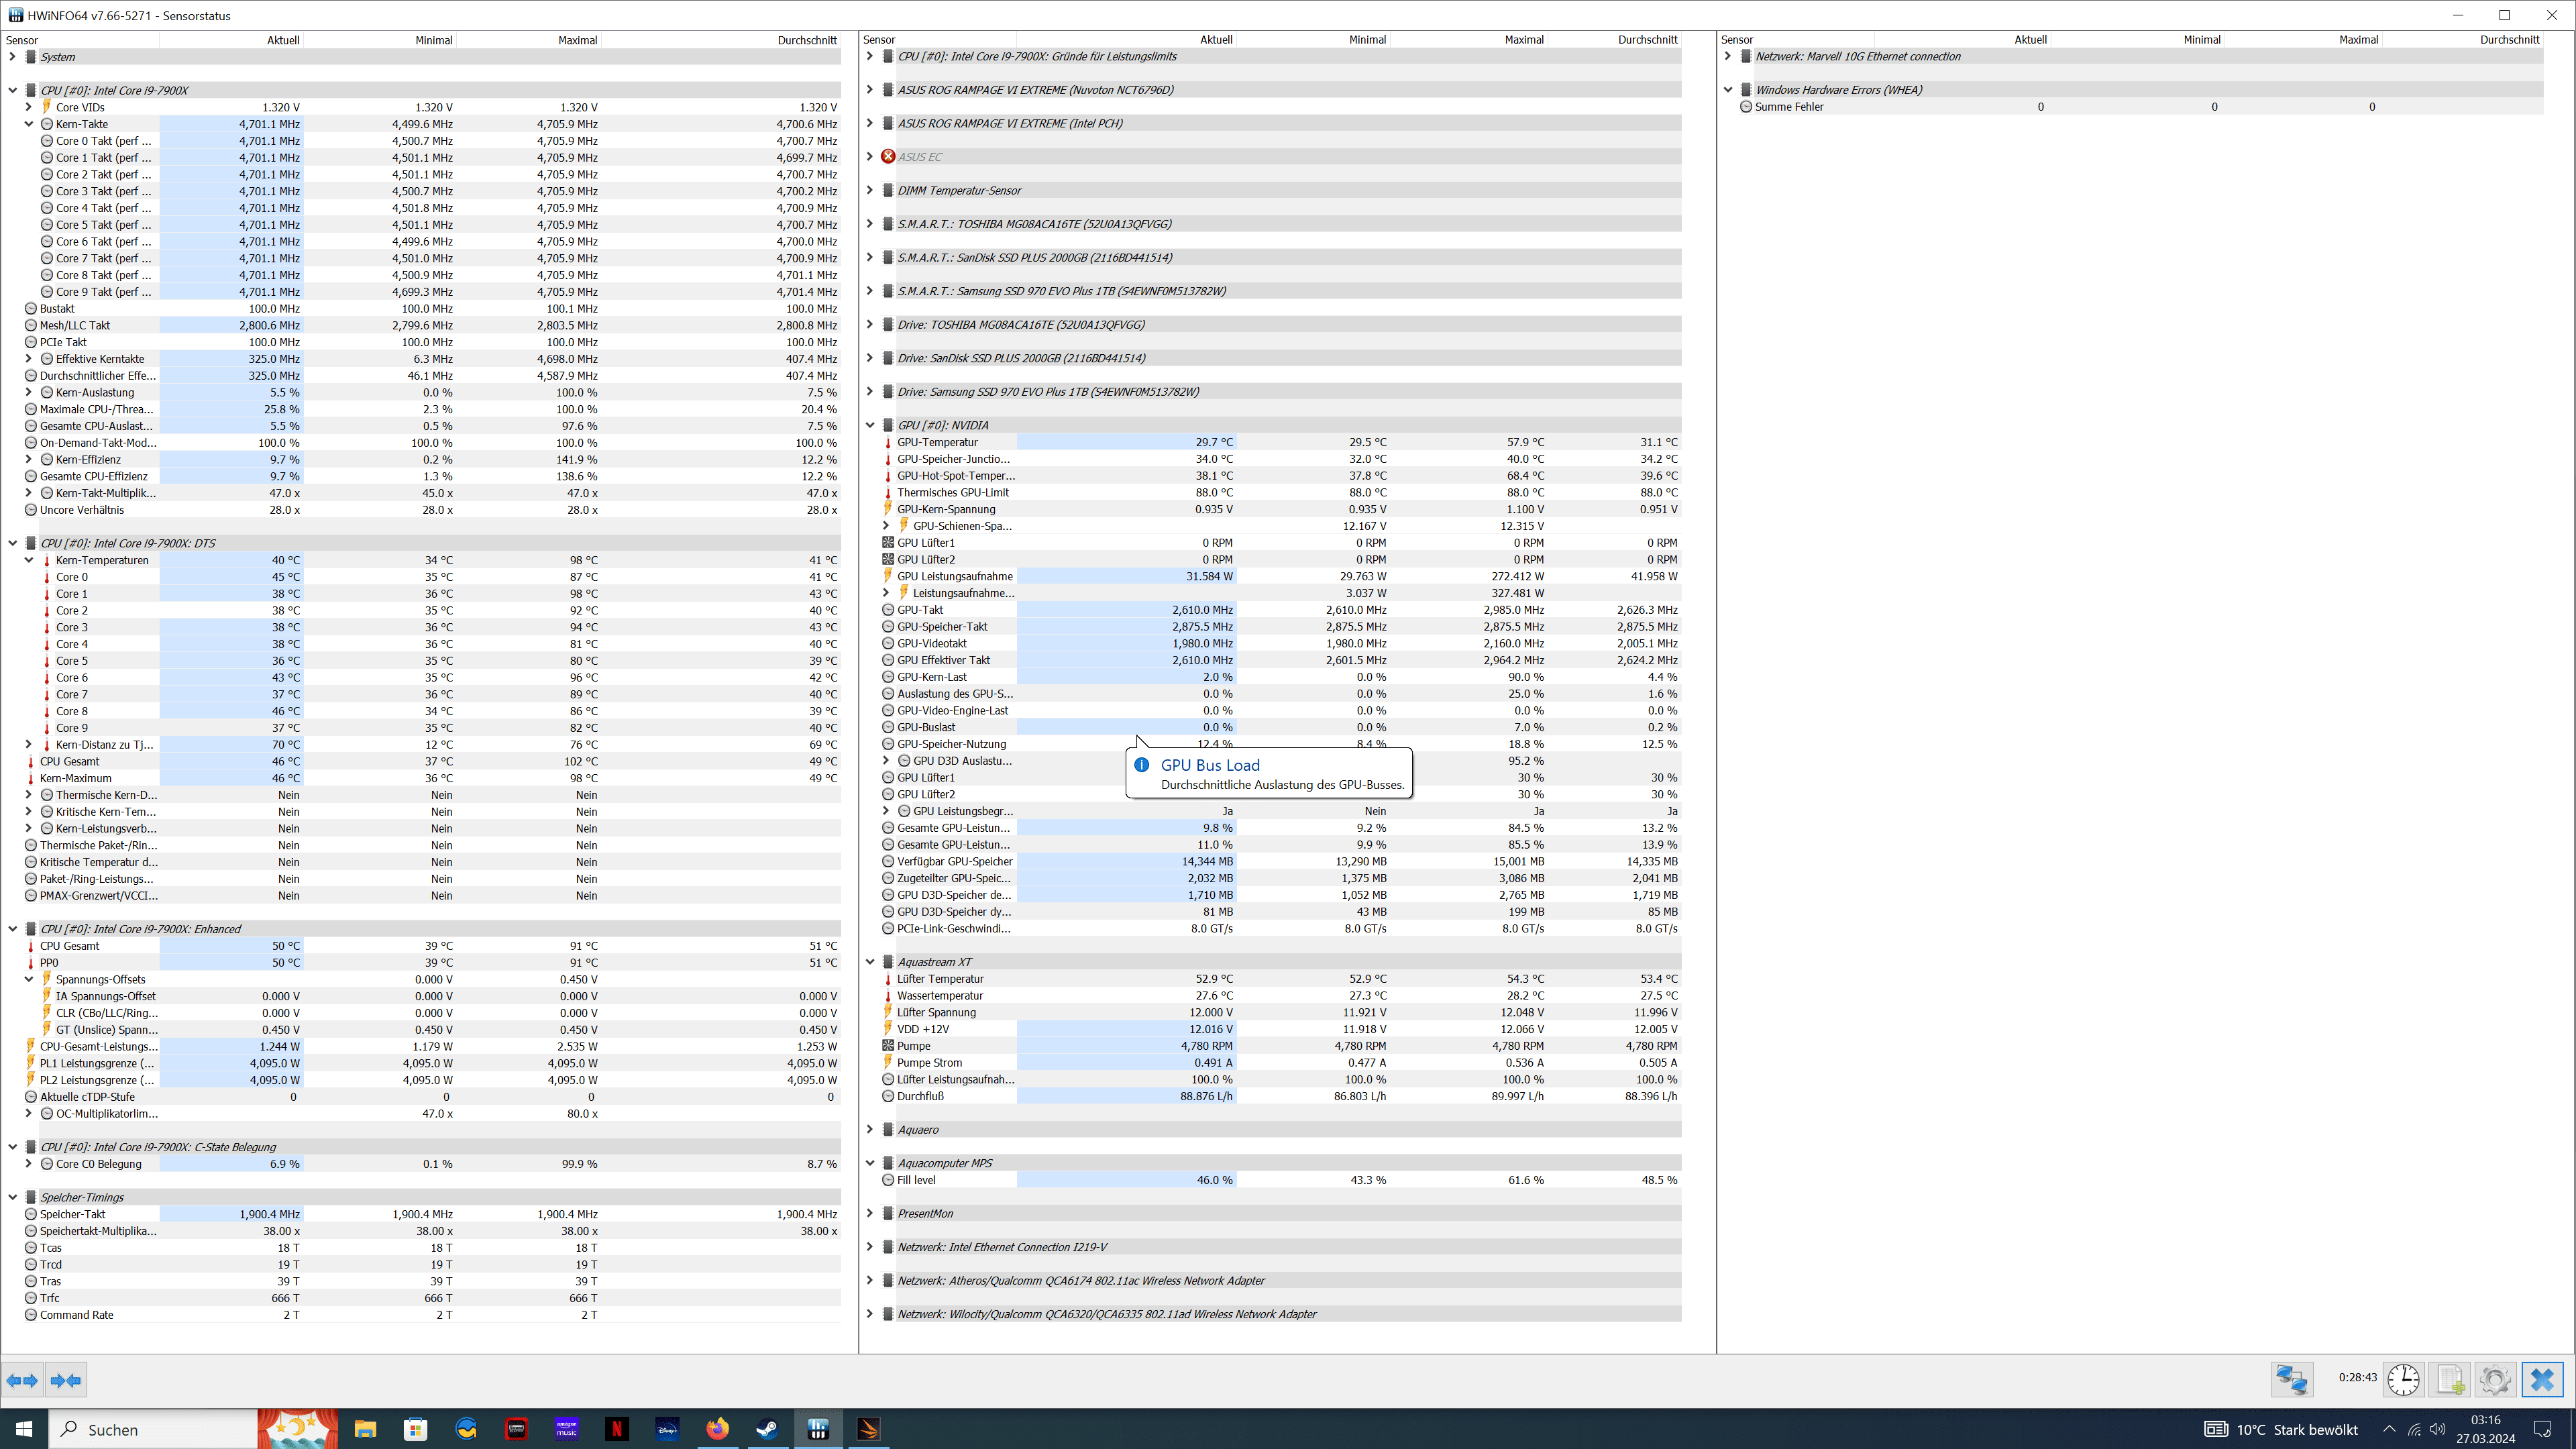The image size is (2576, 1449).
Task: Collapse the Aquastream XT group
Action: pos(870,962)
